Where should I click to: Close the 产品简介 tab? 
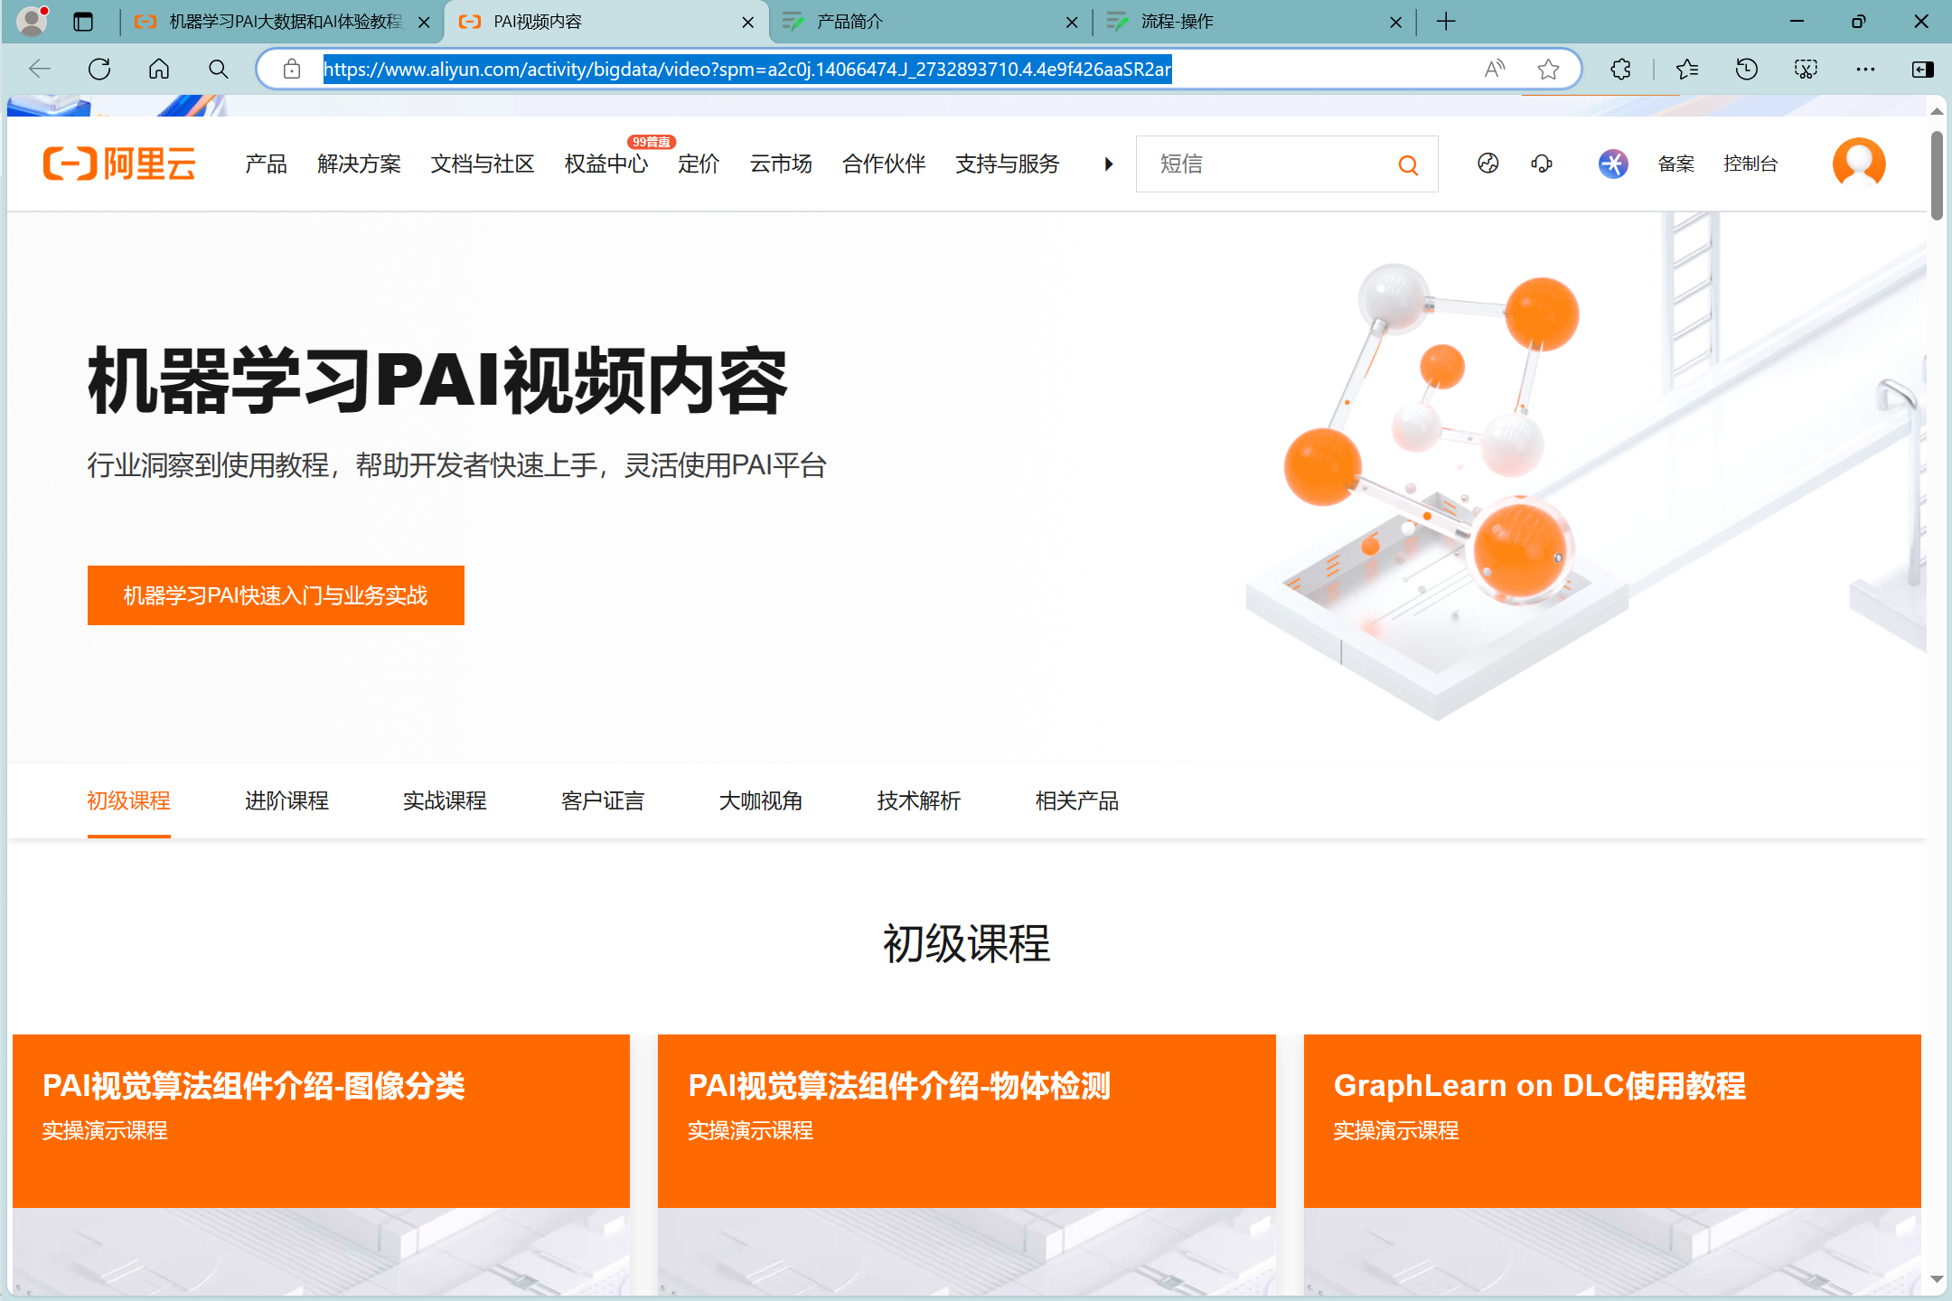(x=1072, y=22)
